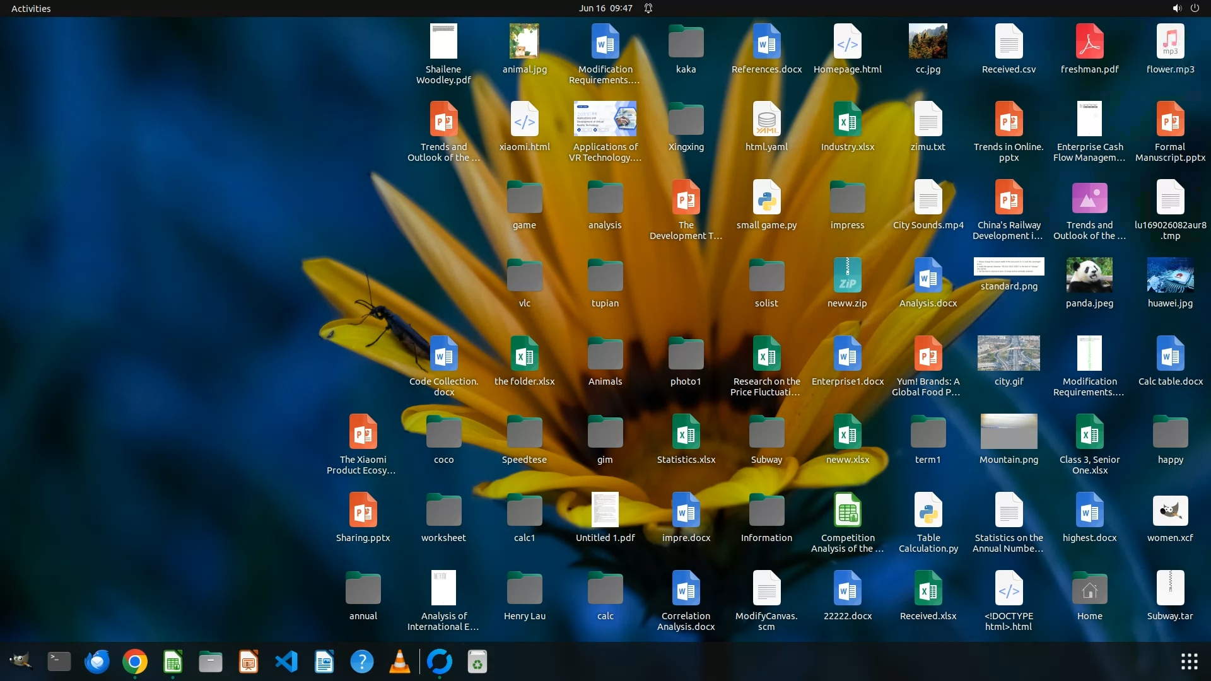1211x681 pixels.
Task: Launch VLC media player from dock
Action: click(x=400, y=661)
